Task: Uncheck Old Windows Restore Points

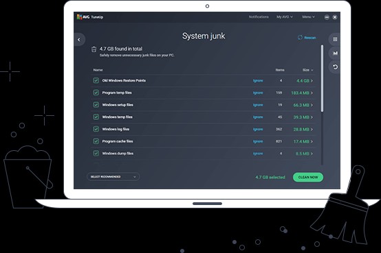Action: point(96,80)
